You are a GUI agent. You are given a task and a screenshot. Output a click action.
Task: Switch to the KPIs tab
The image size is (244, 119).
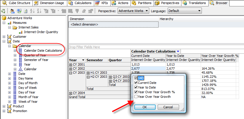(x=102, y=3)
